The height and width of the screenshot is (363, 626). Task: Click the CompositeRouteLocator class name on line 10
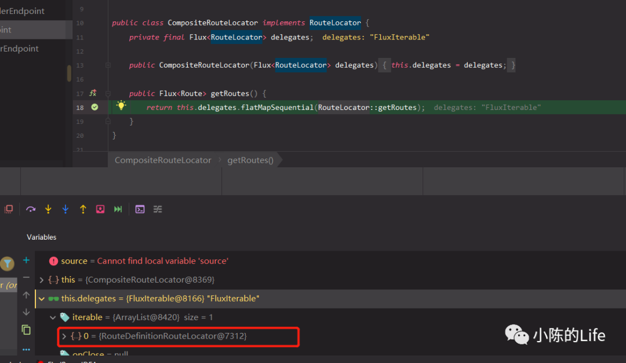click(x=213, y=23)
